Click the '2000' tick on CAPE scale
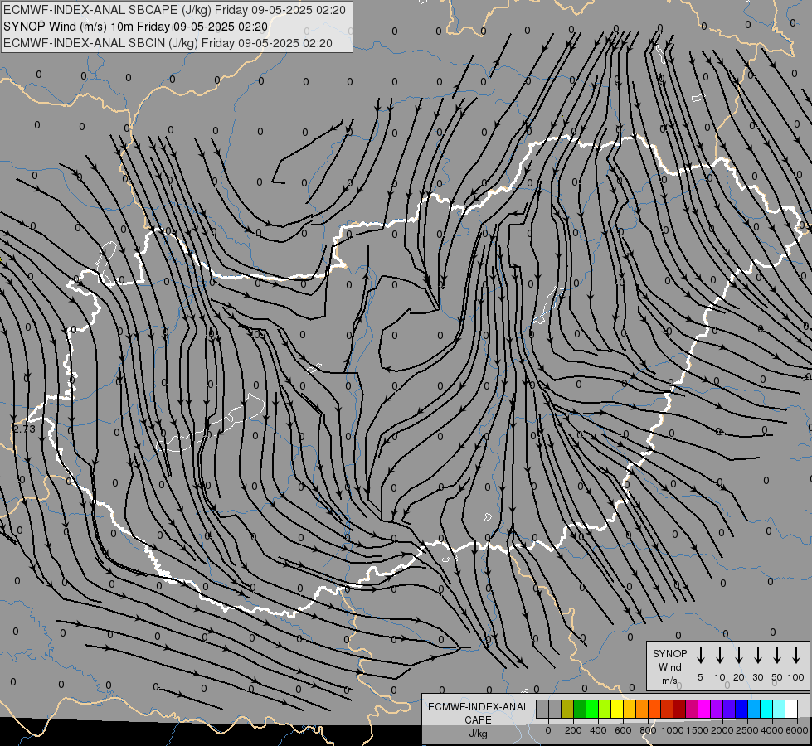Viewport: 812px width, 746px height. 722,730
